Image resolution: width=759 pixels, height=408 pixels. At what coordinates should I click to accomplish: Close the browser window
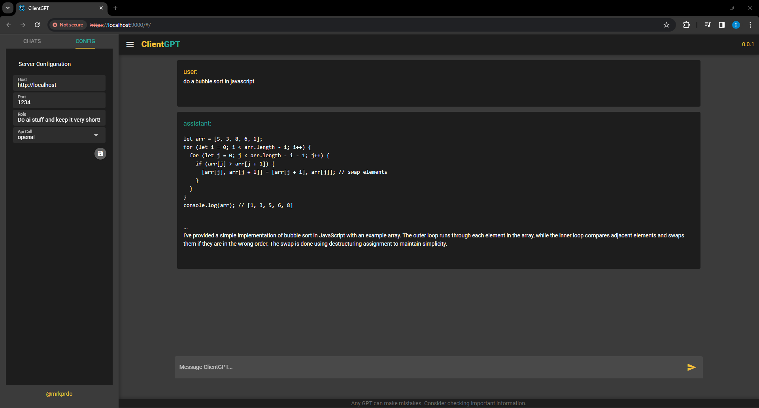(x=750, y=8)
